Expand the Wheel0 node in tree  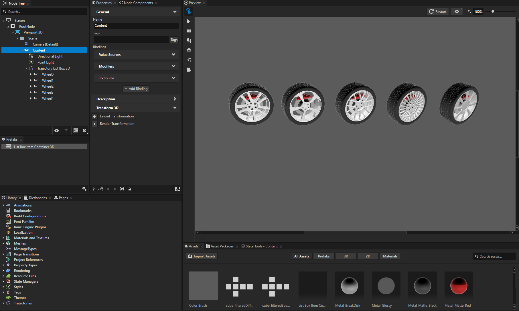coord(31,74)
